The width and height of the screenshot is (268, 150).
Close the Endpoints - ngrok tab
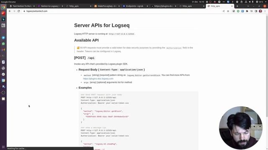pyautogui.click(x=147, y=6)
